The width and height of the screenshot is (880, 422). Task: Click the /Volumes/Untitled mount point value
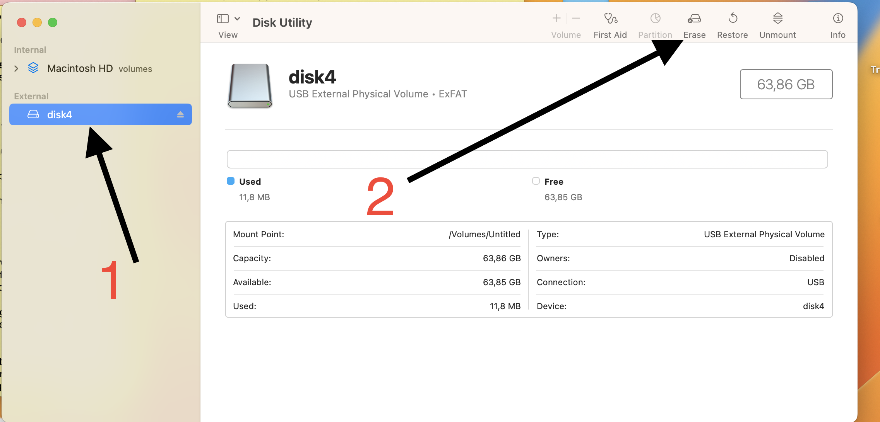[485, 234]
